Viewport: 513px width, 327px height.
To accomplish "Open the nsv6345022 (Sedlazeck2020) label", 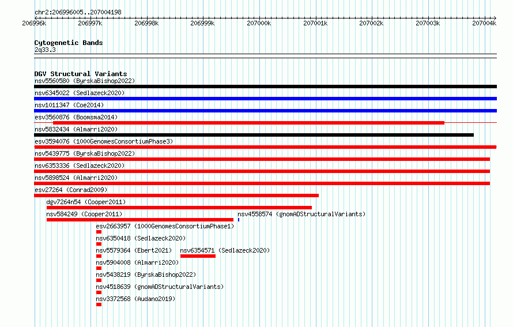I will coord(80,93).
